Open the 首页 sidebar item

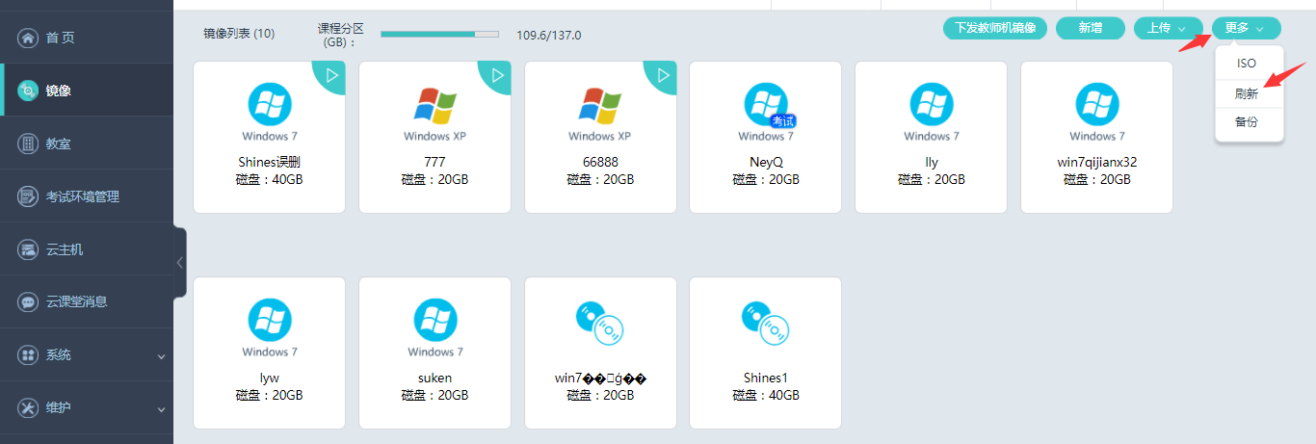pyautogui.click(x=87, y=38)
